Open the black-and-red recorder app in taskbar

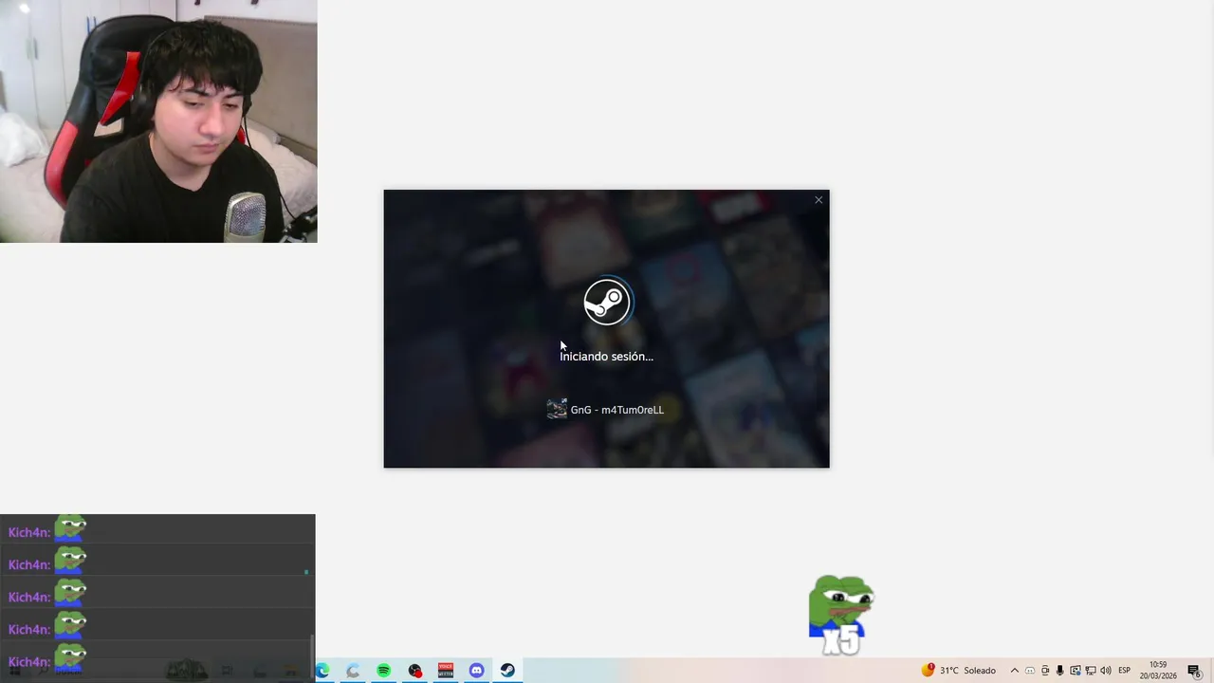(414, 671)
